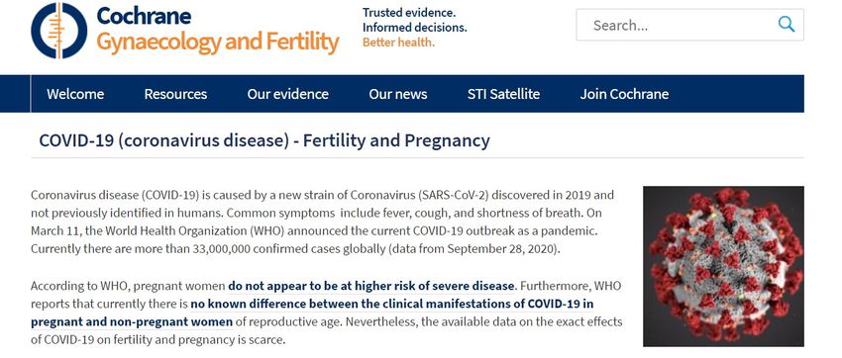Image resolution: width=842 pixels, height=358 pixels.
Task: Open the STI Satellite menu item
Action: pyautogui.click(x=503, y=94)
